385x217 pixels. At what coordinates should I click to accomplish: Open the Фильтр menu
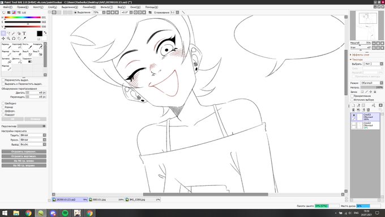pyautogui.click(x=106, y=7)
